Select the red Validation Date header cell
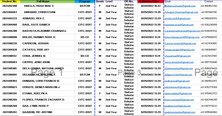Screen dimensions: 222x116 [x=151, y=1]
